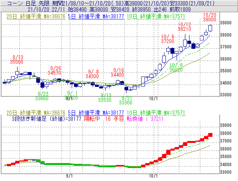238x181 pixels.
Task: Click the 10/1 date on upper chart axis
Action: 153,99
